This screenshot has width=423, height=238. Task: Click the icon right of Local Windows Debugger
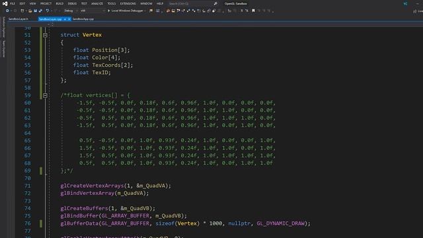(151, 11)
